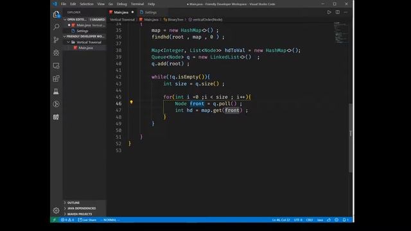This screenshot has height=231, width=411.
Task: Click hdToVal variable on line 38
Action: (x=234, y=51)
